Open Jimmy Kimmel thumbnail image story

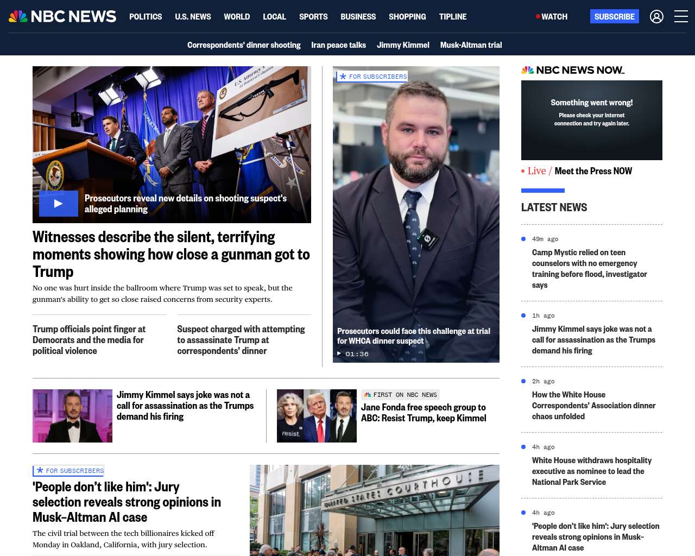pyautogui.click(x=72, y=416)
